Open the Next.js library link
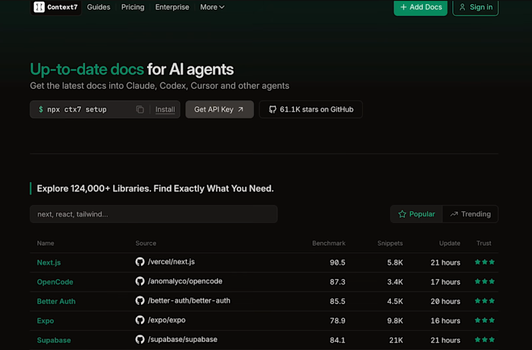 (x=49, y=262)
